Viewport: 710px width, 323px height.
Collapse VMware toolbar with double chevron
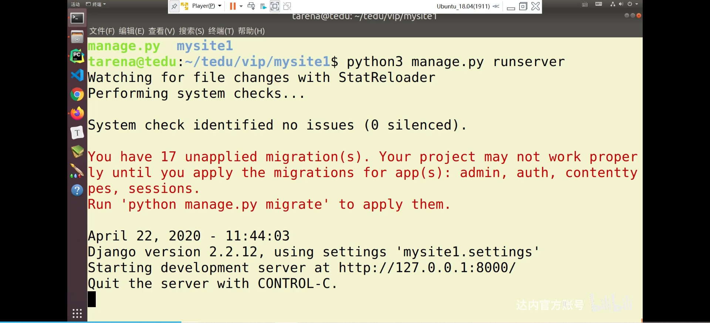point(496,6)
